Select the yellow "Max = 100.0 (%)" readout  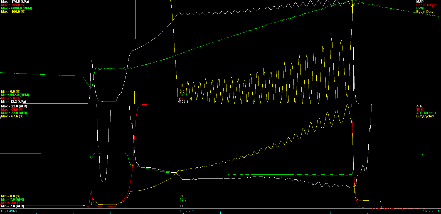pyautogui.click(x=13, y=12)
